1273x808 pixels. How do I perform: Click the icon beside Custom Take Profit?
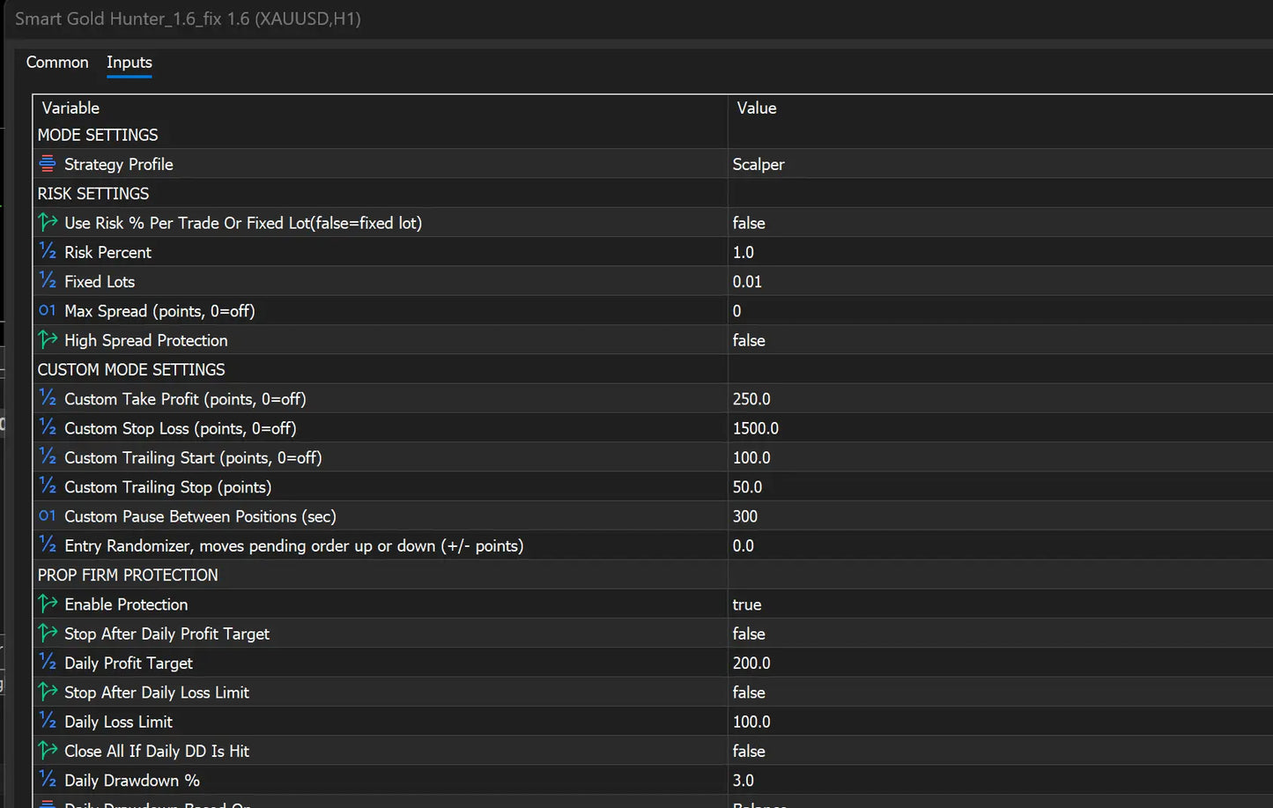pos(48,399)
